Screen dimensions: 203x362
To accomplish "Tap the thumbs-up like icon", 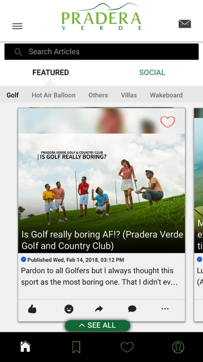I will point(32,309).
